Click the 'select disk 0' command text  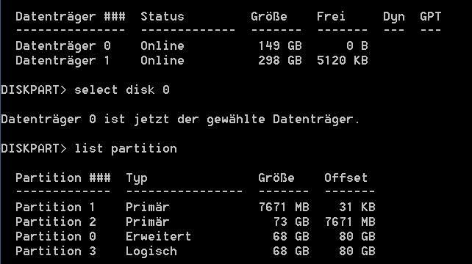122,89
